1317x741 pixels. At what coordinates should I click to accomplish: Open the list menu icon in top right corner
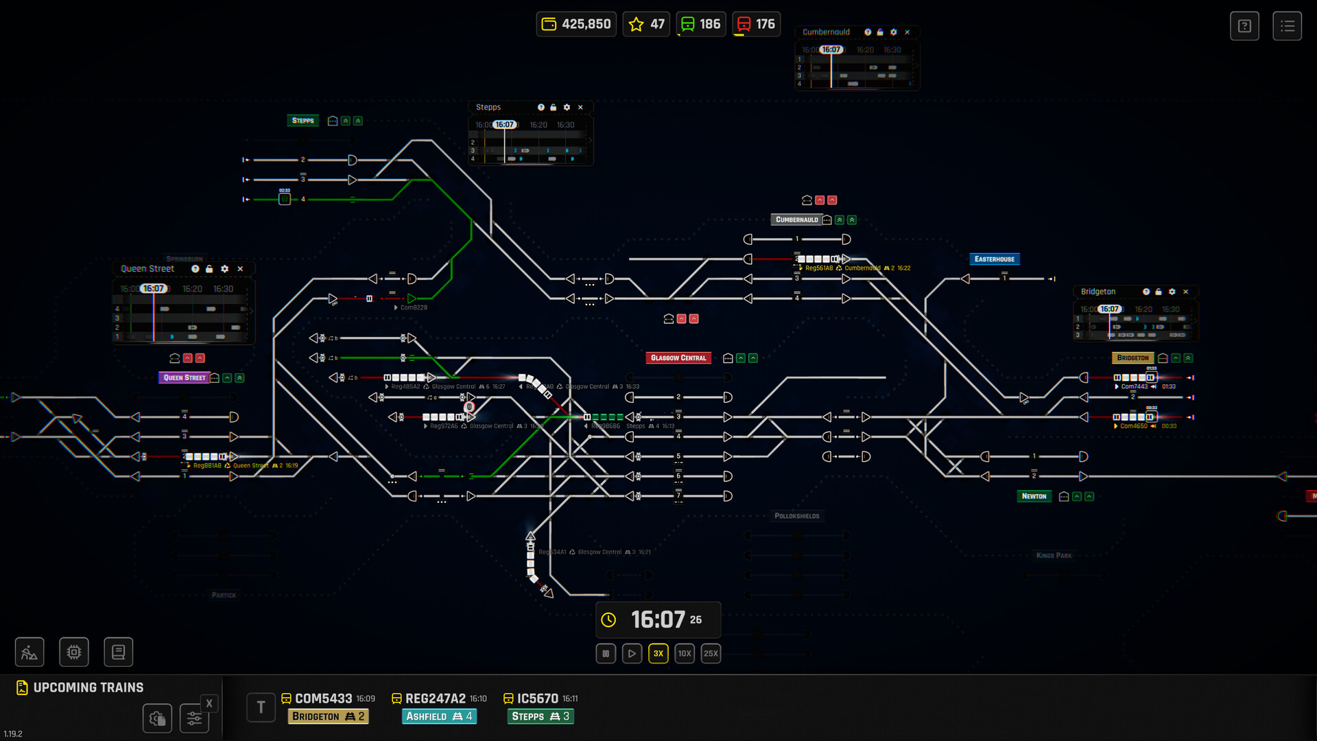click(1288, 25)
